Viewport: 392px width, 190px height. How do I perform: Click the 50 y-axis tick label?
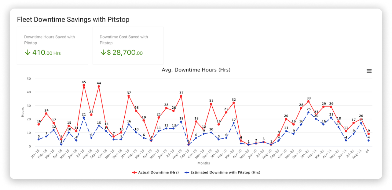[29, 78]
